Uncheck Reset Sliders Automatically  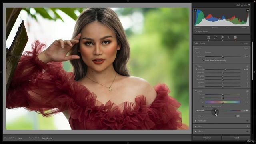click(203, 60)
